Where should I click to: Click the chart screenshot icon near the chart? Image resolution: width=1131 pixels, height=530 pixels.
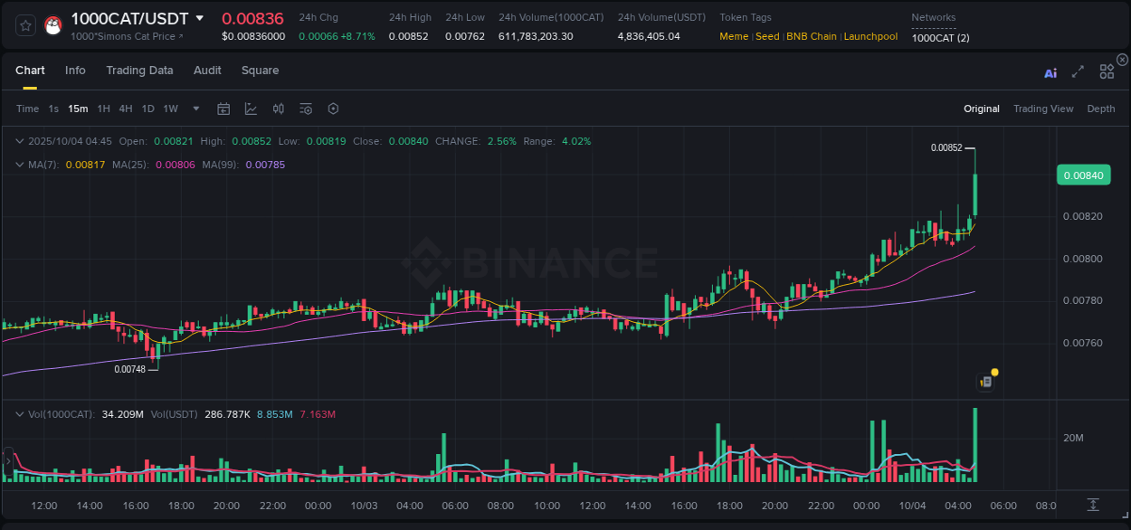coord(986,381)
